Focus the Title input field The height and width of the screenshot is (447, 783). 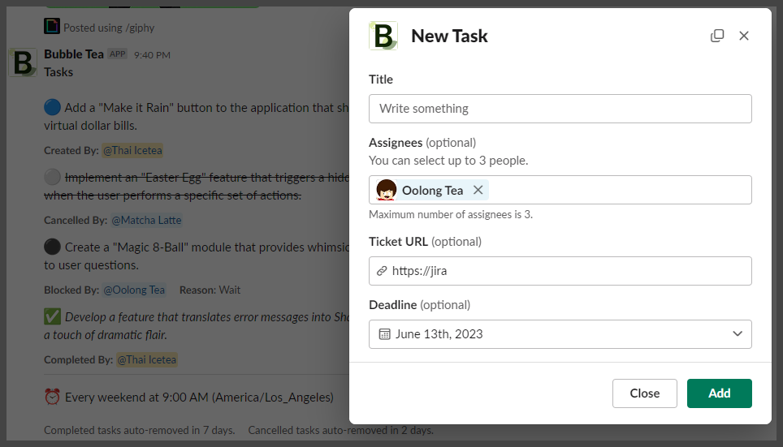(x=560, y=109)
